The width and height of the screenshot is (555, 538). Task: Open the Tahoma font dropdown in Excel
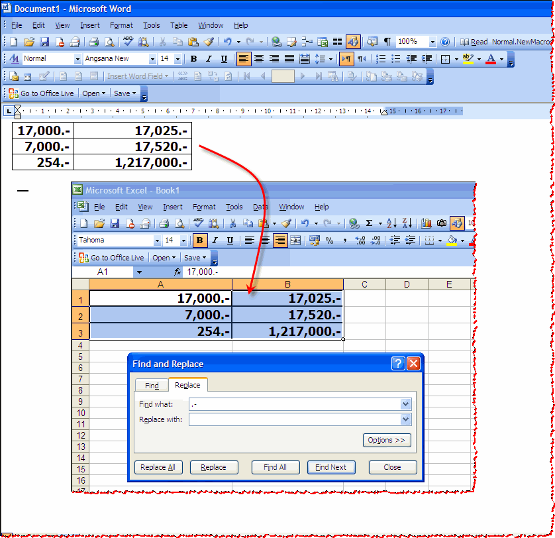click(157, 241)
